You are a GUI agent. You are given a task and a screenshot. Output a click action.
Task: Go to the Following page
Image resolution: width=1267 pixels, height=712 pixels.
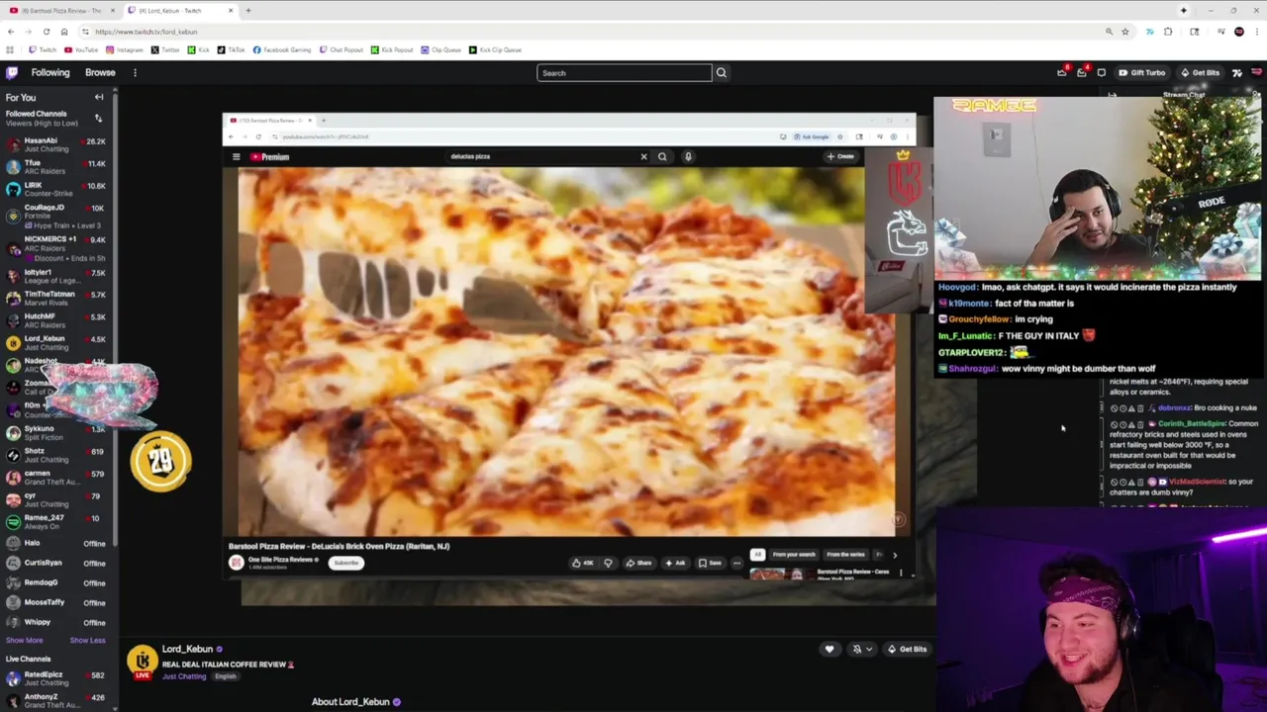tap(50, 72)
